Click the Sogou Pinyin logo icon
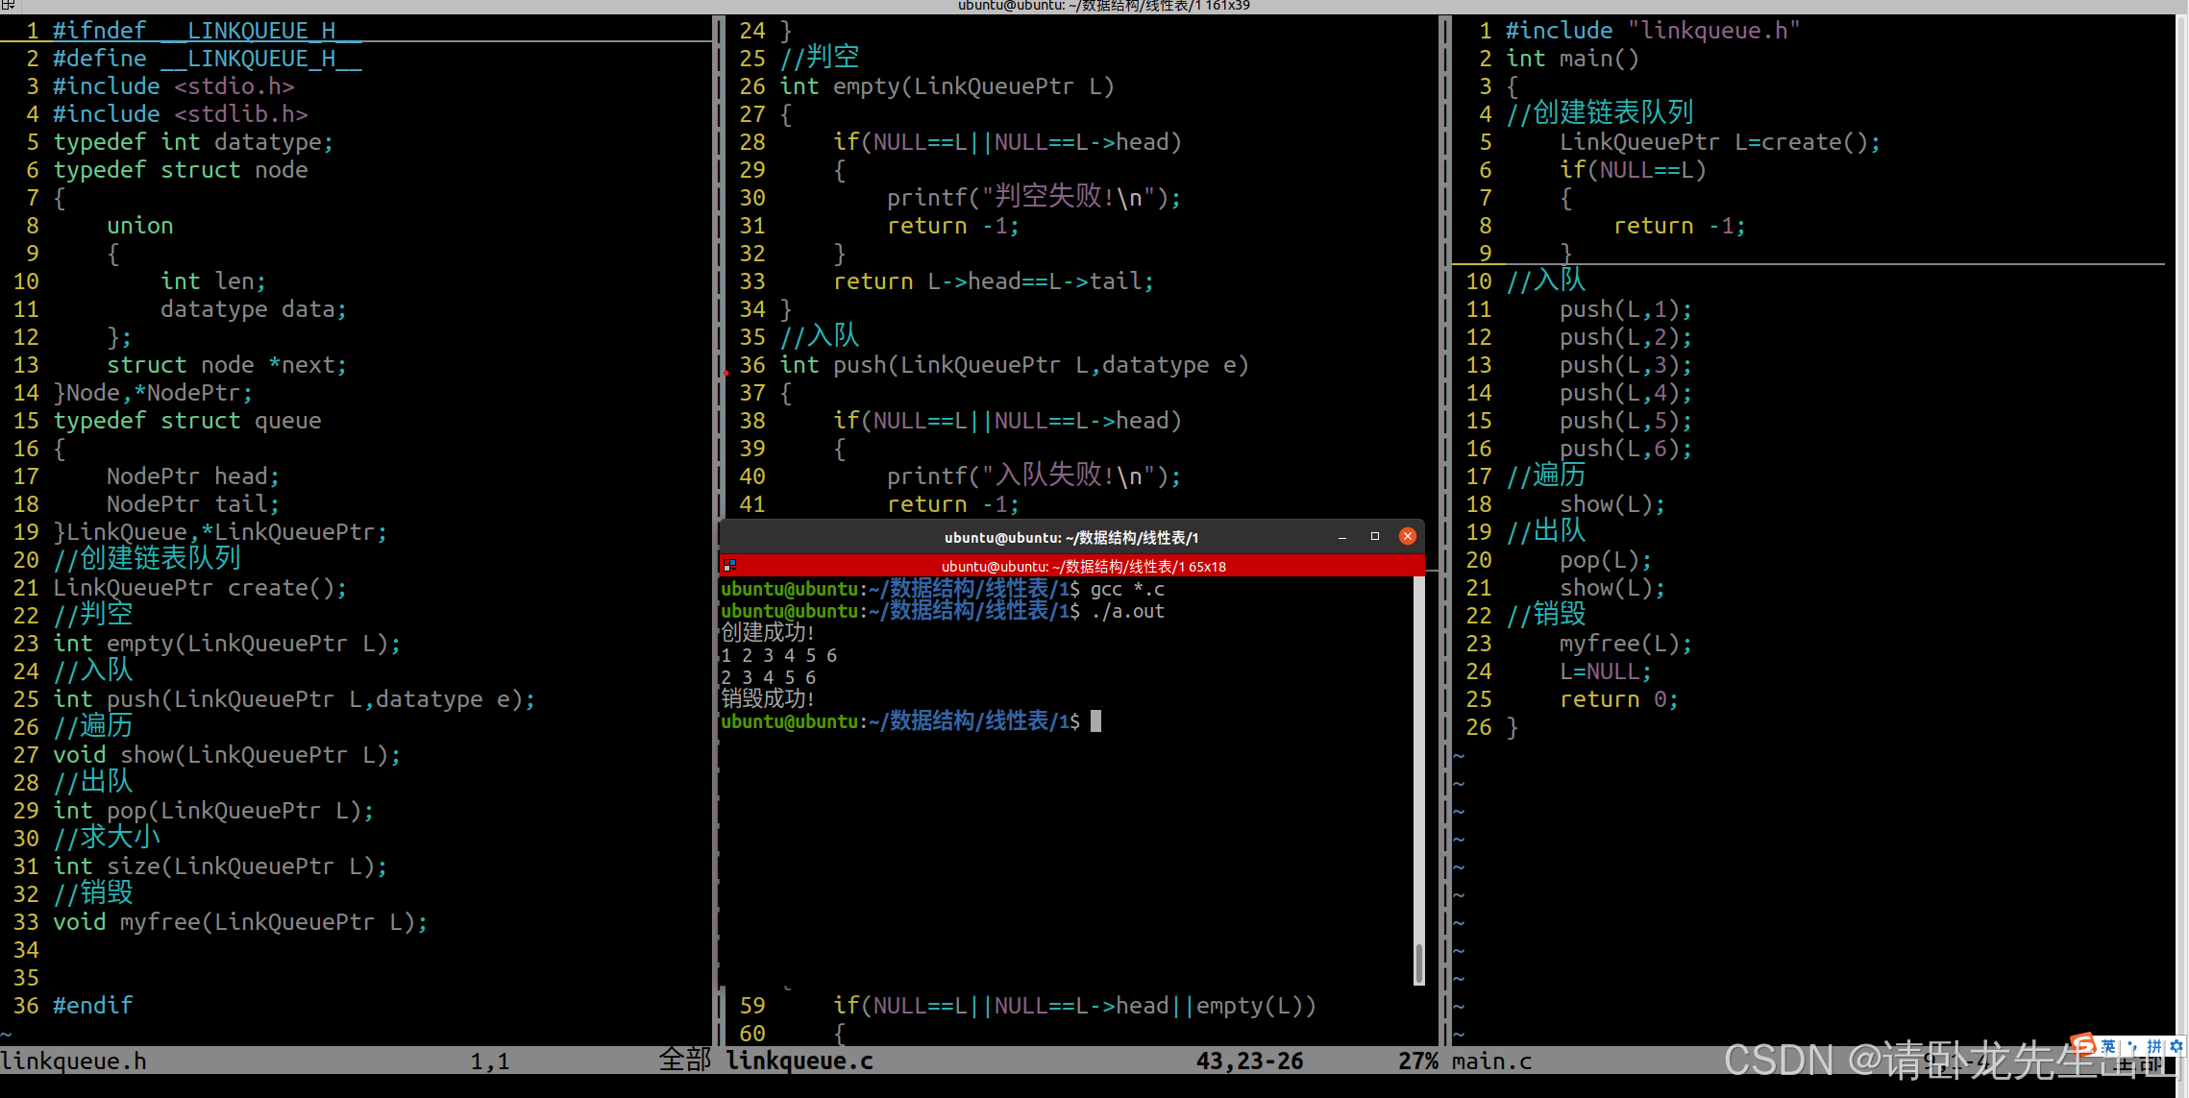 pyautogui.click(x=2082, y=1044)
